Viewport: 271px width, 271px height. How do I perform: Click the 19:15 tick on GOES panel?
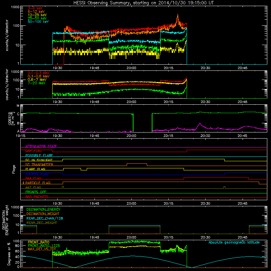click(x=20, y=136)
